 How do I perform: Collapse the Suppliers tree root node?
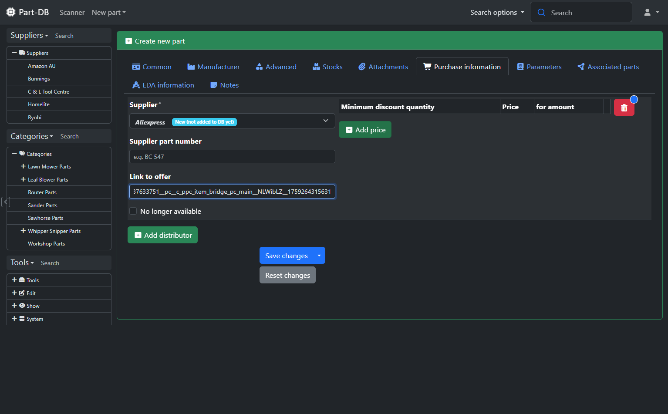coord(14,53)
